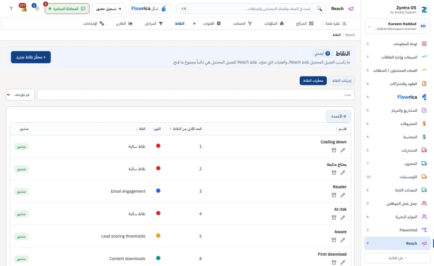
Task: Sort by الحد الأدنى من النقاط column
Action: [x=186, y=129]
